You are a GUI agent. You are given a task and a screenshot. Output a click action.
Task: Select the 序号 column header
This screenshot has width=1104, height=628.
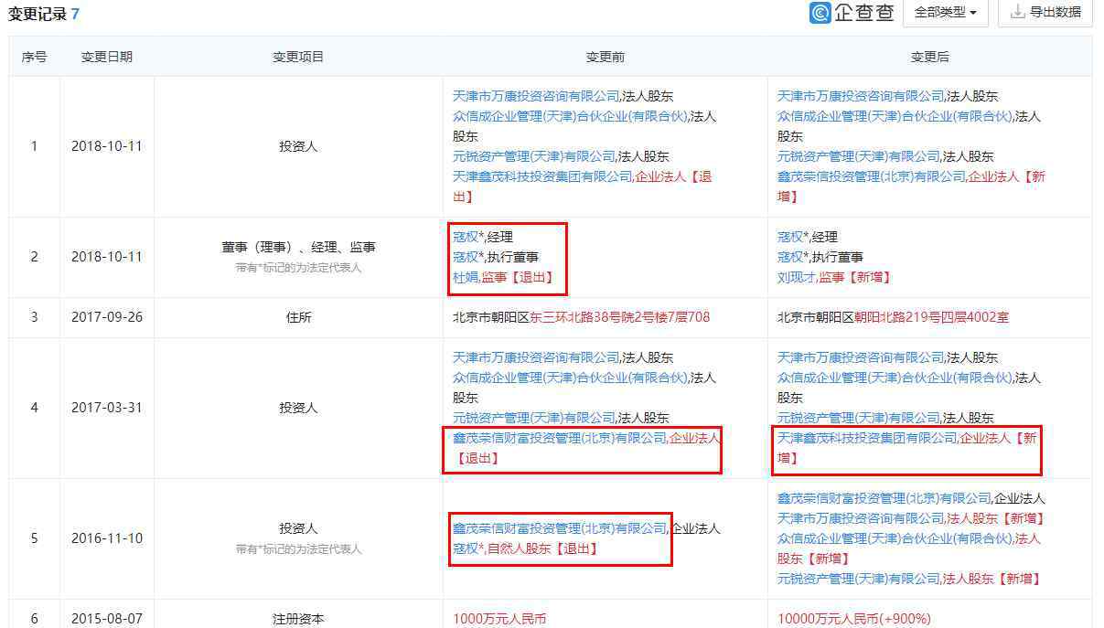point(35,57)
